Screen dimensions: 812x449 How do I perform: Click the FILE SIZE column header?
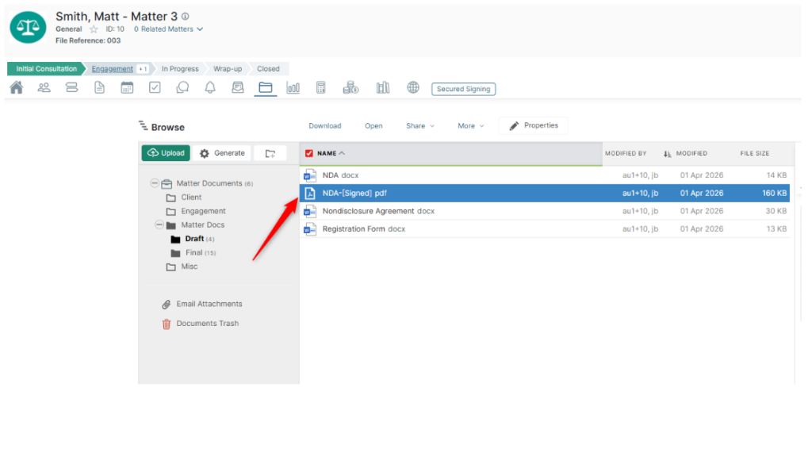coord(755,153)
